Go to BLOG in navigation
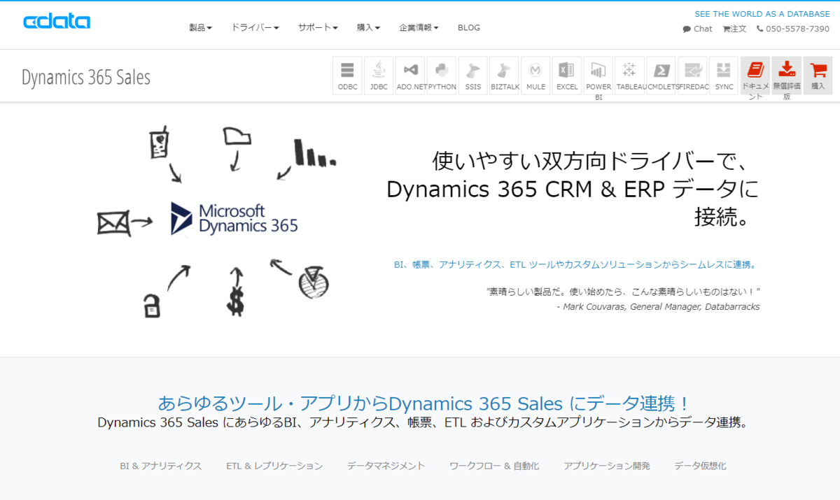This screenshot has width=840, height=500. point(469,28)
